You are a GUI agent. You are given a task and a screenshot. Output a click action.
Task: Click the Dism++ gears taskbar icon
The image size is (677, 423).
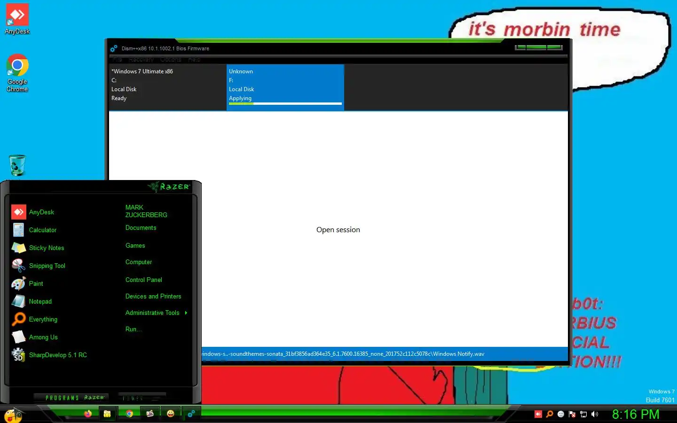point(191,414)
